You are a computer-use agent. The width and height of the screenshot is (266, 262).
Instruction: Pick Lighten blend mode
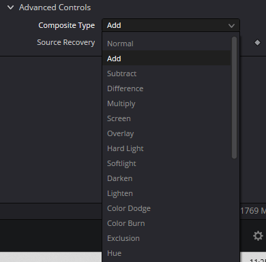pos(166,193)
